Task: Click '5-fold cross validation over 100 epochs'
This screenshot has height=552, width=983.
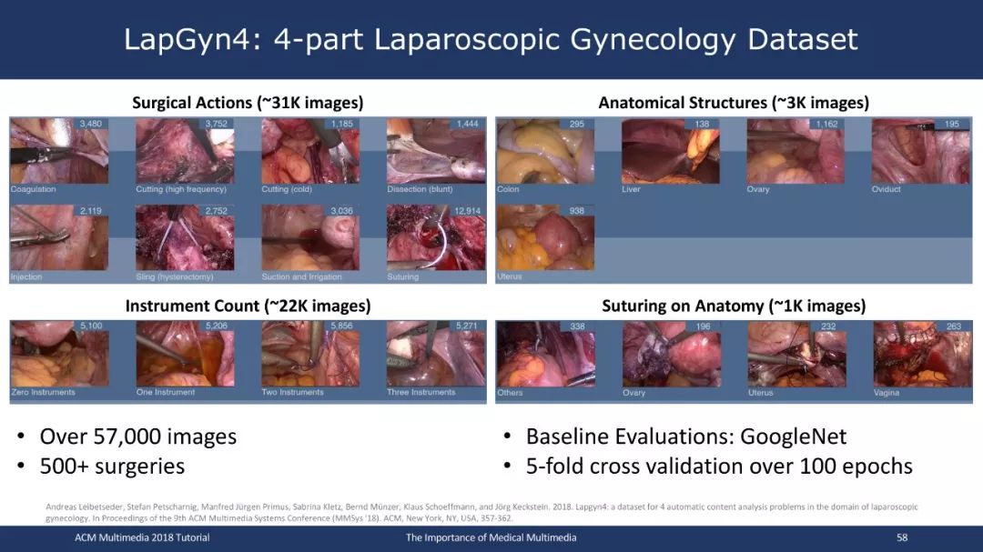Action: (719, 467)
